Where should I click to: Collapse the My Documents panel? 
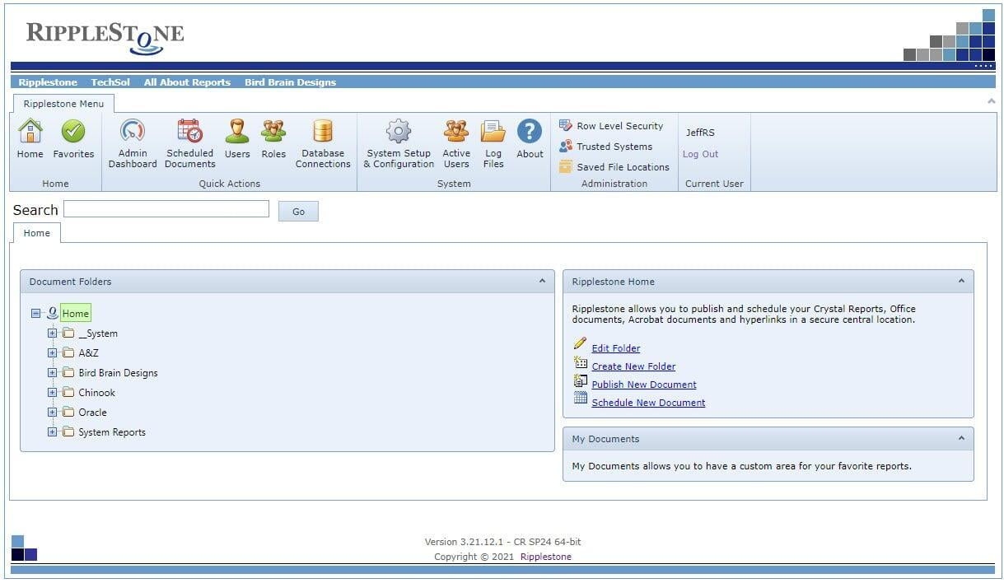click(961, 438)
